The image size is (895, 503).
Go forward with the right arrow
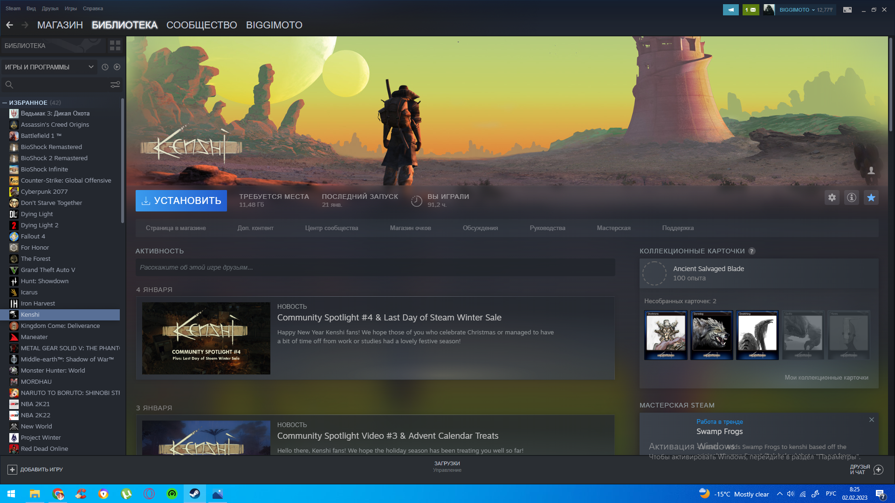coord(25,25)
